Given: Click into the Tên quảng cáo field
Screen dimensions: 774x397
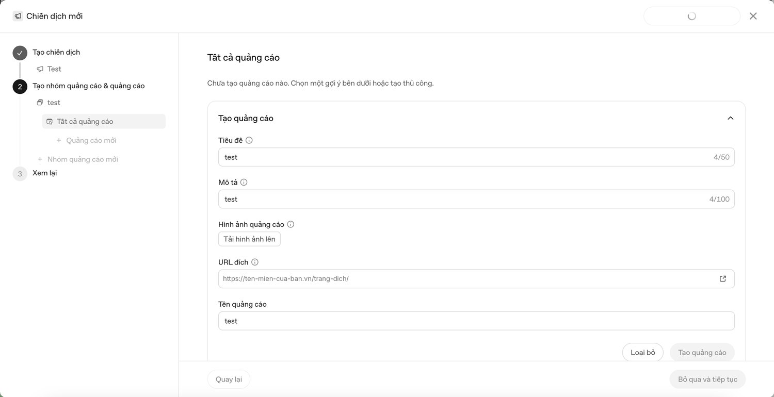Looking at the screenshot, I should click(x=476, y=321).
